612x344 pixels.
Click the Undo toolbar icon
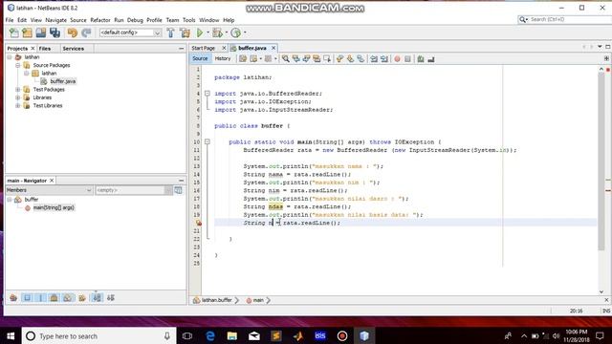[73, 32]
